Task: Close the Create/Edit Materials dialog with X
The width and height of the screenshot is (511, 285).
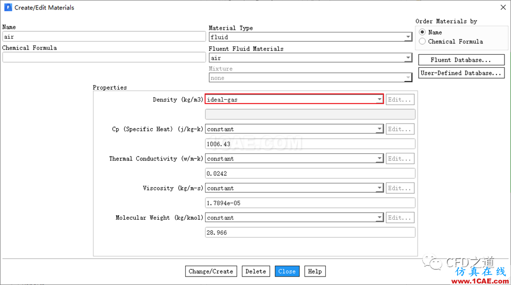Action: click(503, 7)
